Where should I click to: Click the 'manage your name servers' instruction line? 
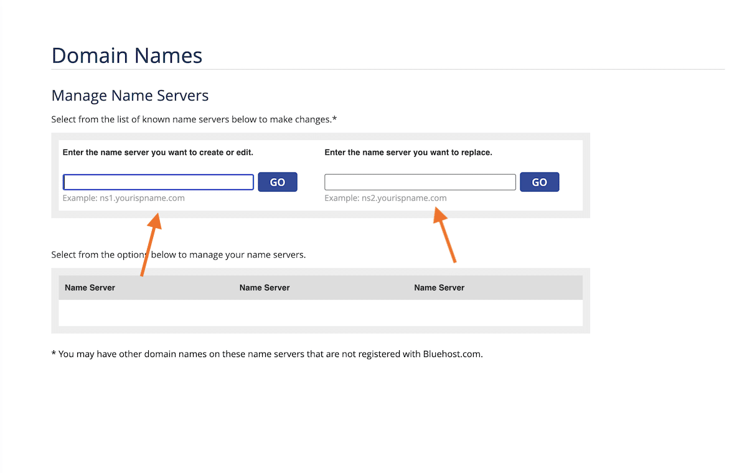pyautogui.click(x=179, y=254)
